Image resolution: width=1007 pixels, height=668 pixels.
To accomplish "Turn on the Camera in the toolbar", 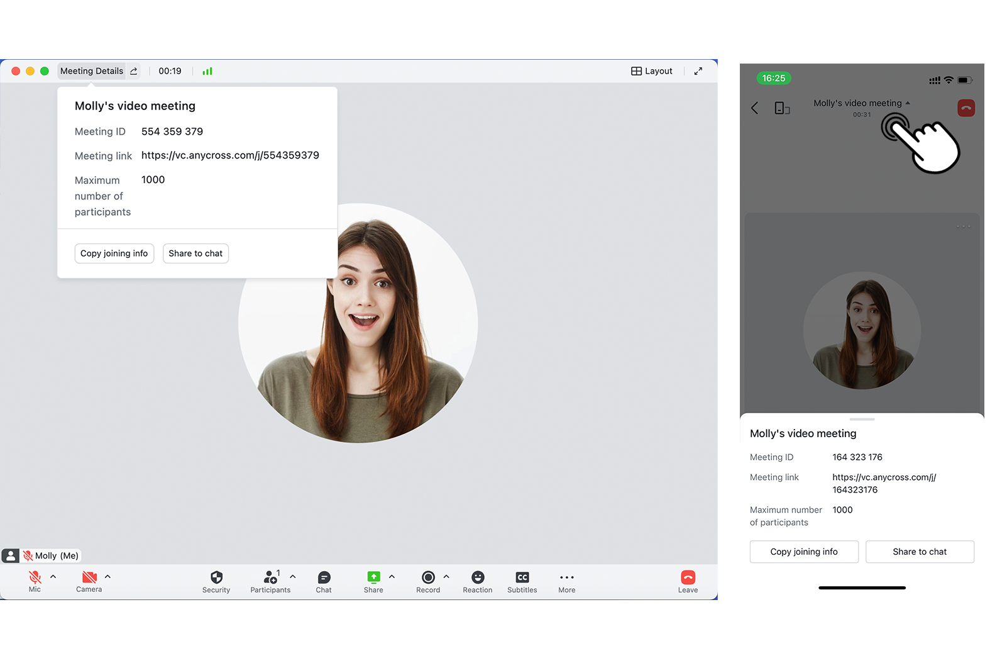I will [89, 577].
